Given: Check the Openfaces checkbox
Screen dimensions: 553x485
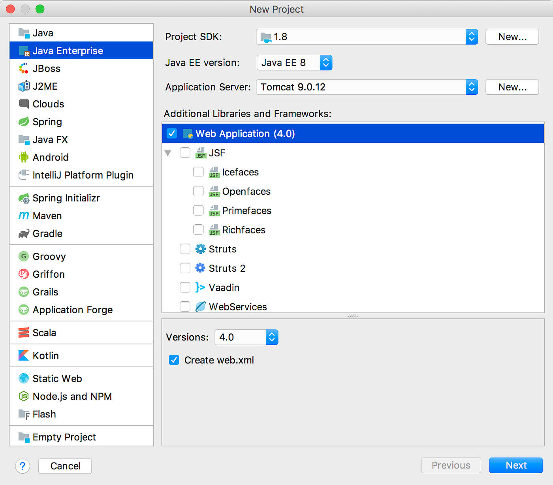Looking at the screenshot, I should [198, 191].
